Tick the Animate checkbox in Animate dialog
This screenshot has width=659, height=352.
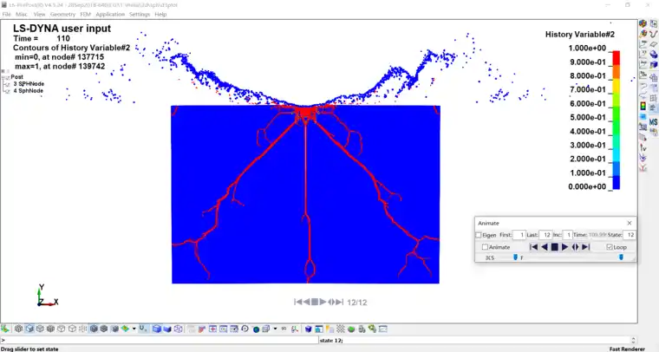click(x=485, y=247)
